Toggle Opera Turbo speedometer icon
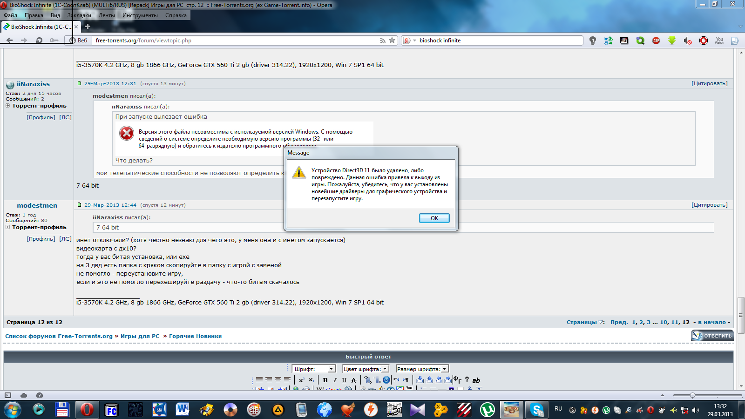The height and width of the screenshot is (419, 745). pos(40,395)
